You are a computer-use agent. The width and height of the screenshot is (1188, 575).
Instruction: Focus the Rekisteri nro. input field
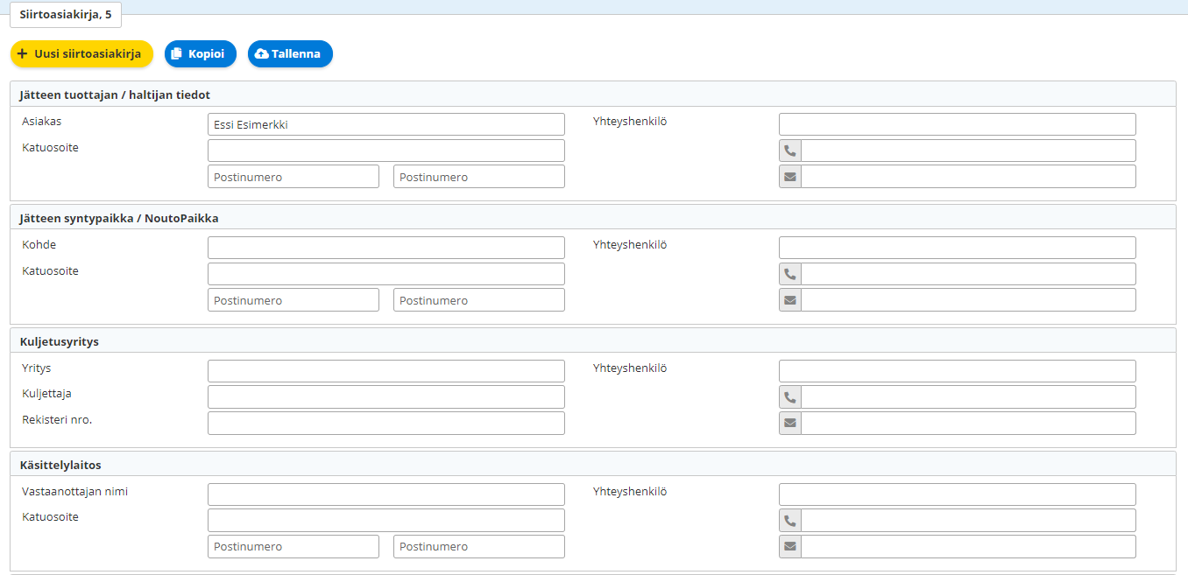pos(385,424)
